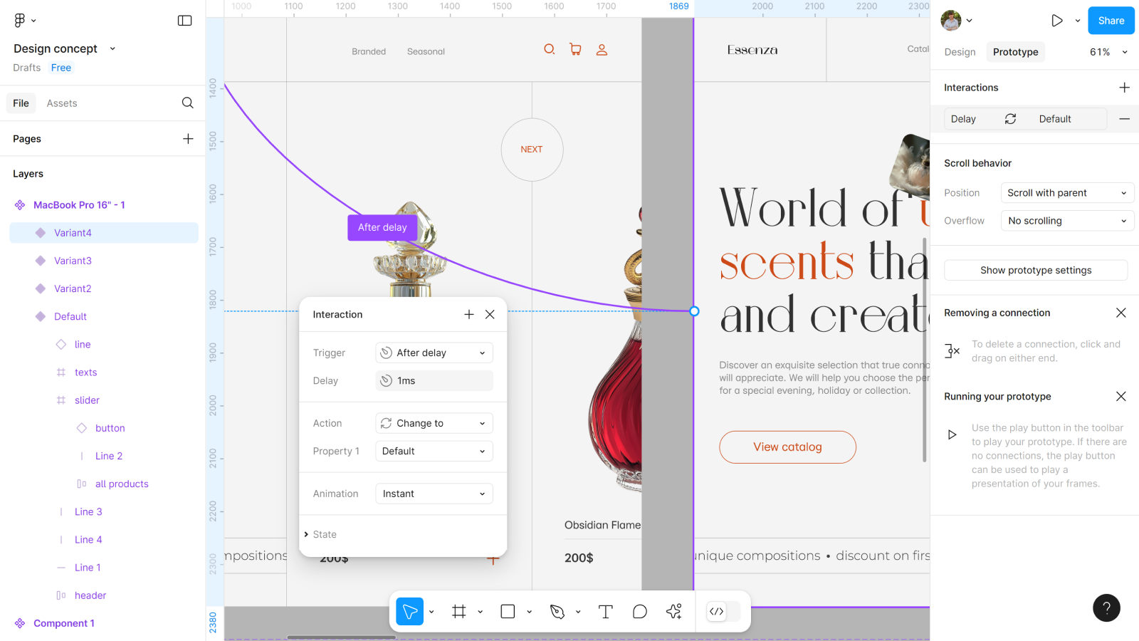Viewport: 1139px width, 641px height.
Task: Select the Rectangle shape tool
Action: coord(508,611)
